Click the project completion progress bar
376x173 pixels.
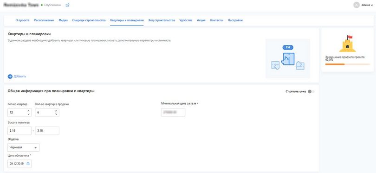coord(348,64)
